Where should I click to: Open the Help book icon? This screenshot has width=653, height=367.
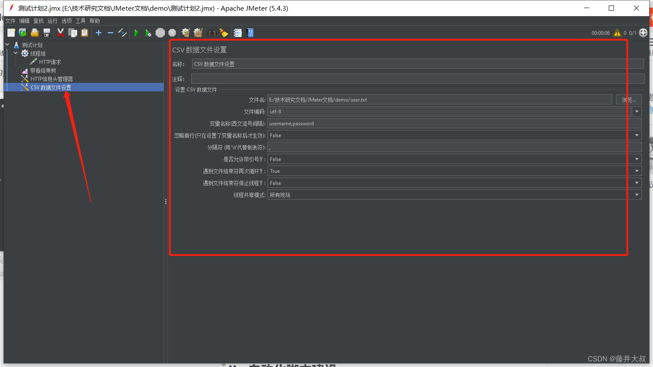250,33
